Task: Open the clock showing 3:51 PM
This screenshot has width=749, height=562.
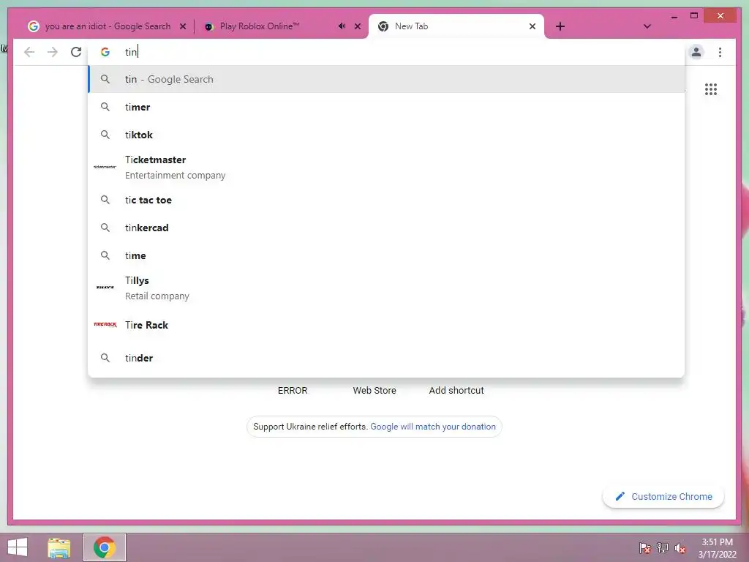Action: point(717,548)
